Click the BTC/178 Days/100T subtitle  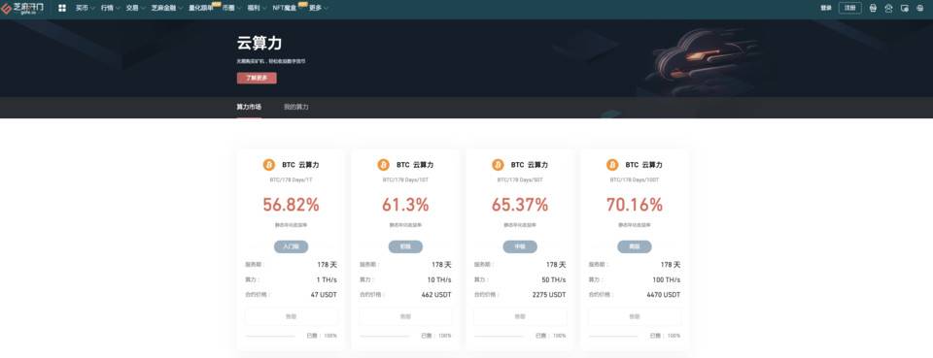[635, 179]
